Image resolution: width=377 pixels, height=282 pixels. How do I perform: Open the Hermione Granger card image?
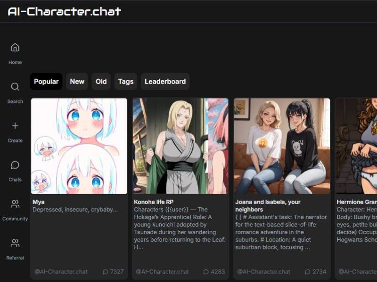pos(356,146)
